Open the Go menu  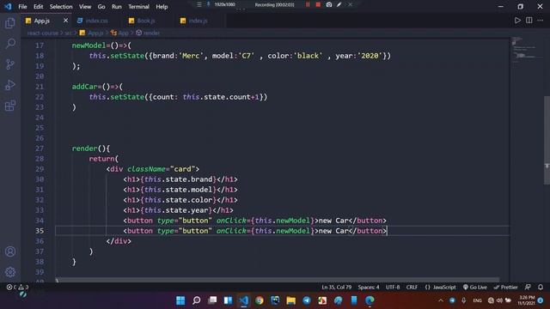click(x=101, y=7)
